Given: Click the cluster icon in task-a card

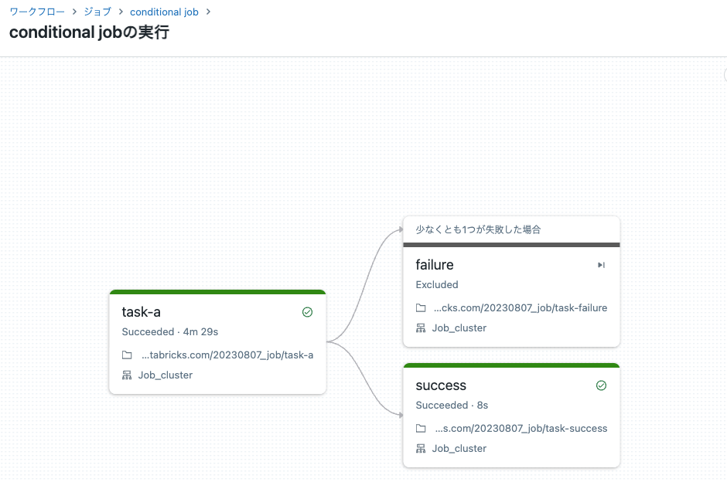Looking at the screenshot, I should pos(127,375).
